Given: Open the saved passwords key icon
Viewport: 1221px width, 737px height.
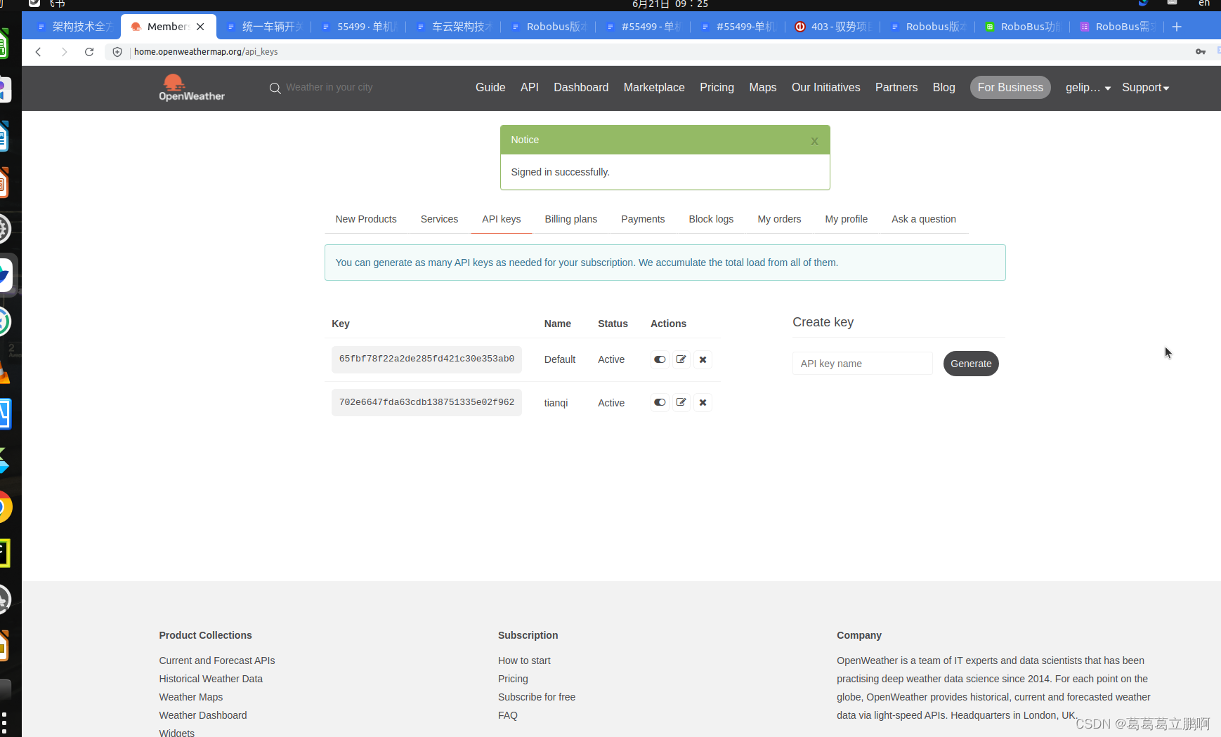Looking at the screenshot, I should click(1201, 52).
